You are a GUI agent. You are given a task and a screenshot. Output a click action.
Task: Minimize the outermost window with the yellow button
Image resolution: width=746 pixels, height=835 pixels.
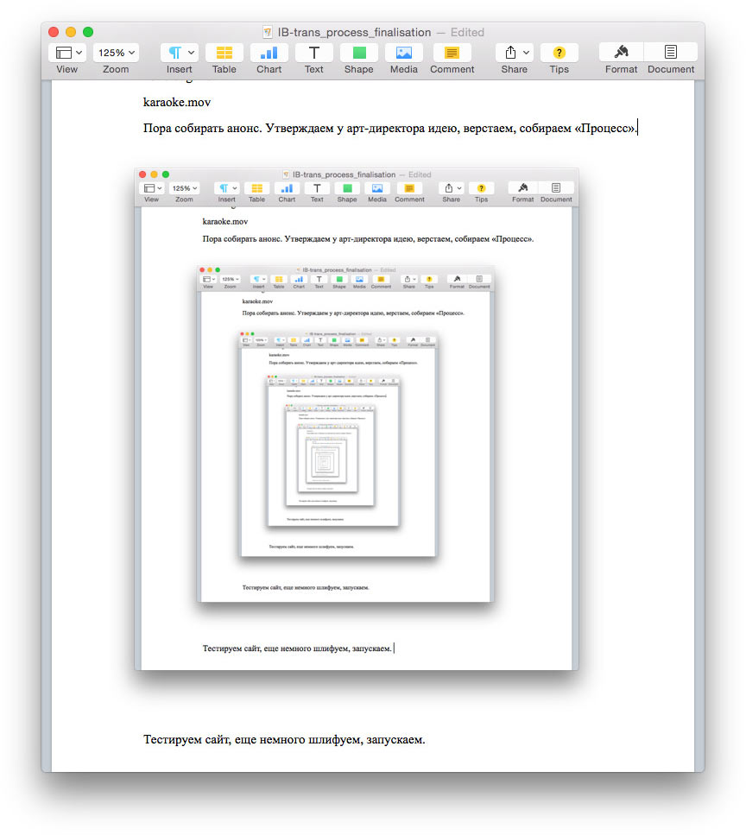pyautogui.click(x=71, y=32)
